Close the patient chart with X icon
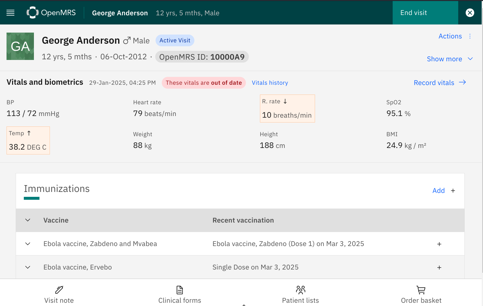This screenshot has height=306, width=483. (470, 13)
